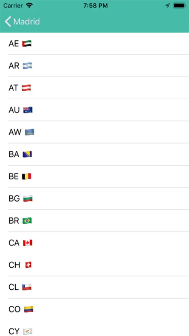The width and height of the screenshot is (189, 336).
Task: Tap the Australia flag icon
Action: coord(28,110)
